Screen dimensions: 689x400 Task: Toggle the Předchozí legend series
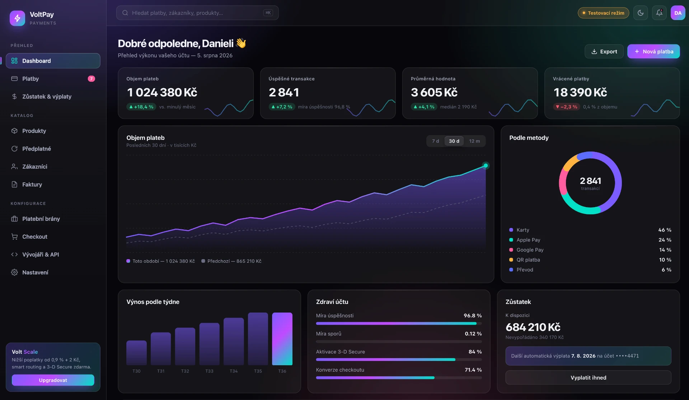tap(231, 261)
